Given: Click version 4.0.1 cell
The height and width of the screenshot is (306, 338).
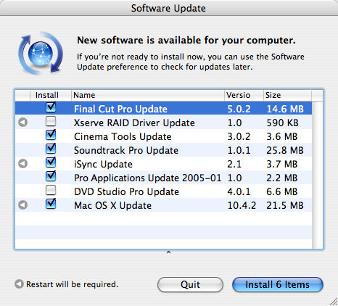Looking at the screenshot, I should coord(239,191).
